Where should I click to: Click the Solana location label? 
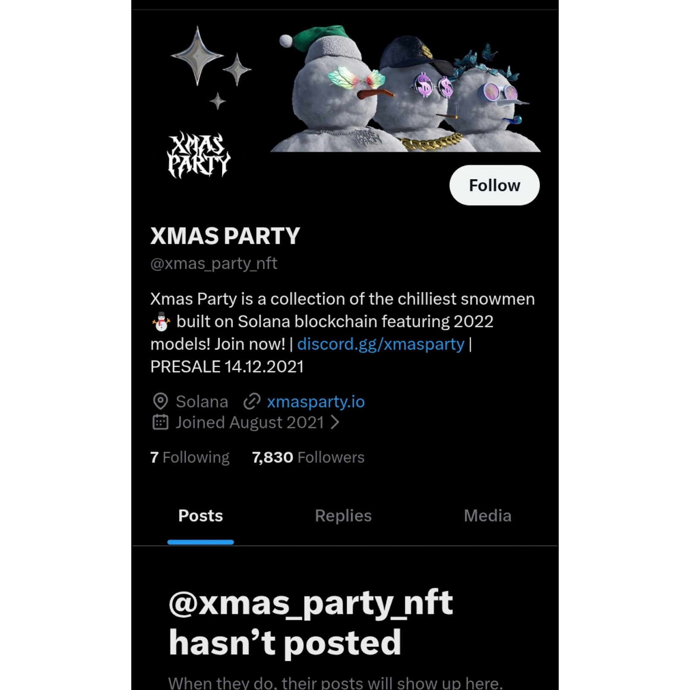click(x=202, y=401)
